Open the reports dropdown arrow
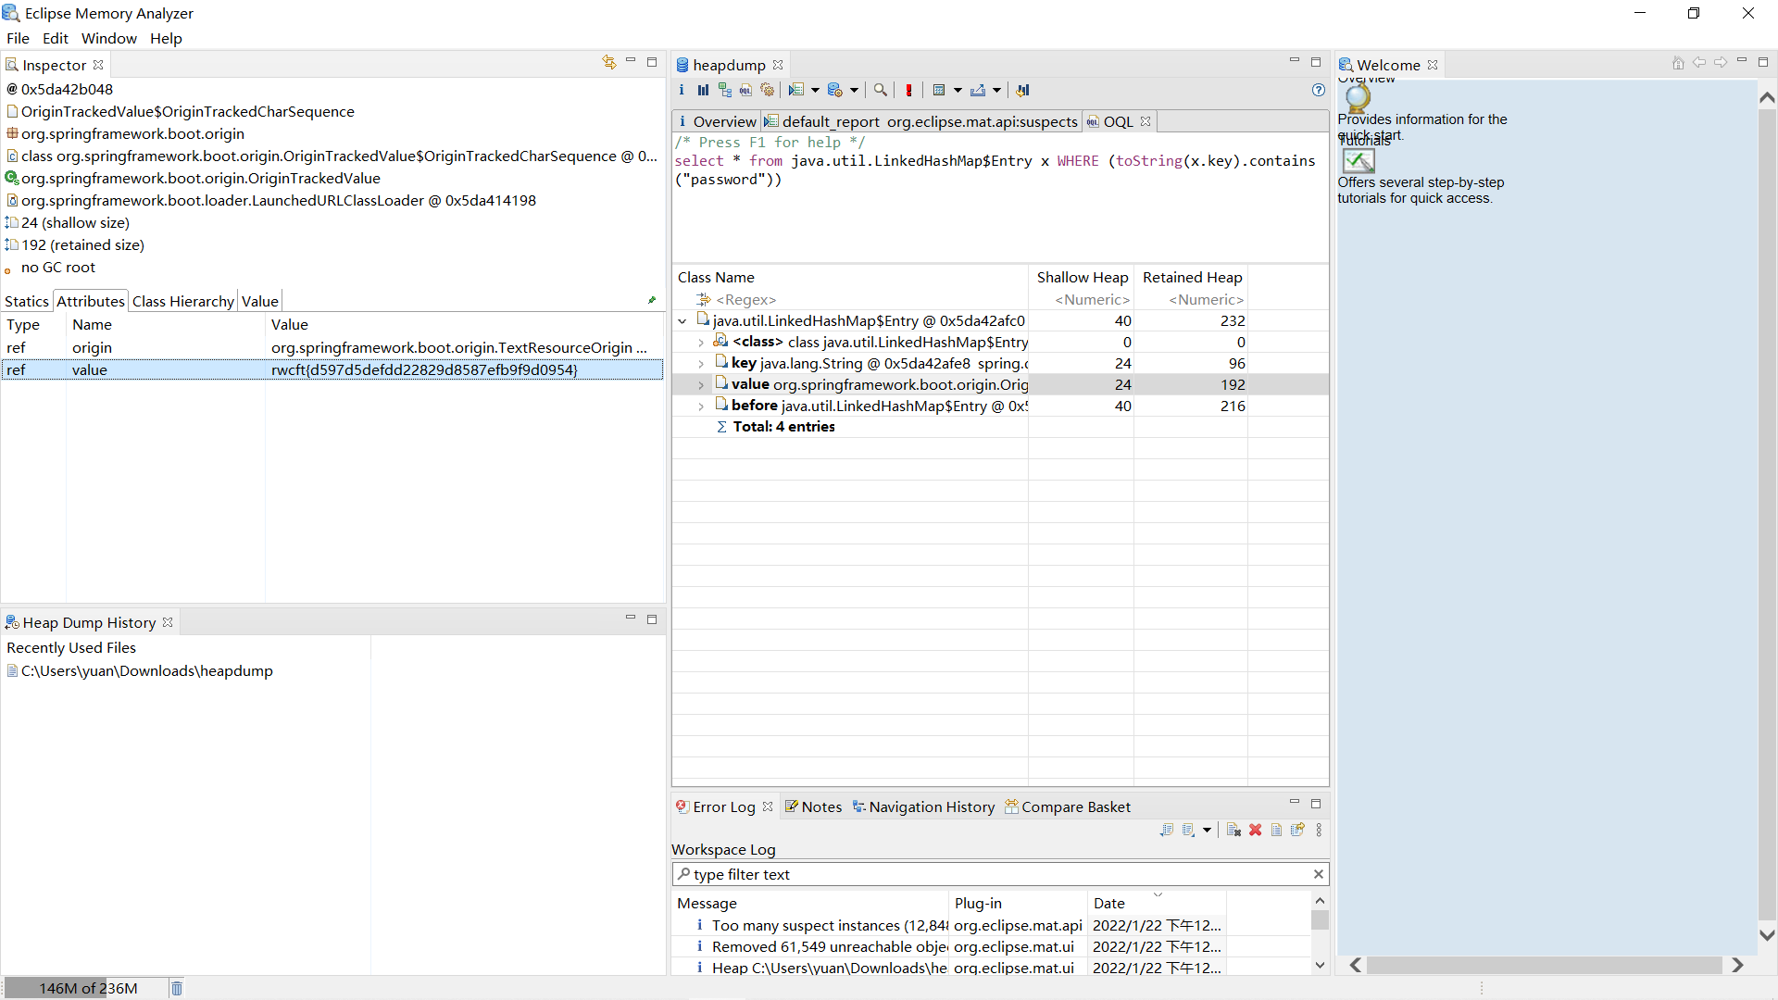The width and height of the screenshot is (1778, 1000). 815,90
